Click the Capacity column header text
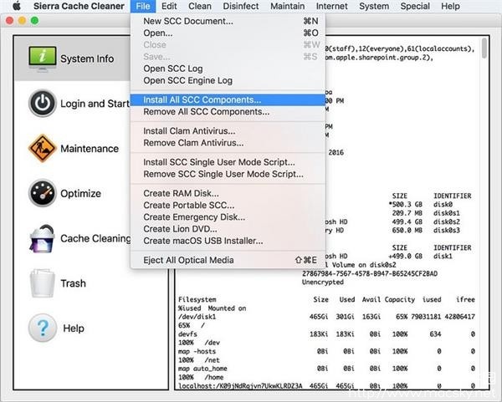The height and width of the screenshot is (402, 502). click(400, 300)
